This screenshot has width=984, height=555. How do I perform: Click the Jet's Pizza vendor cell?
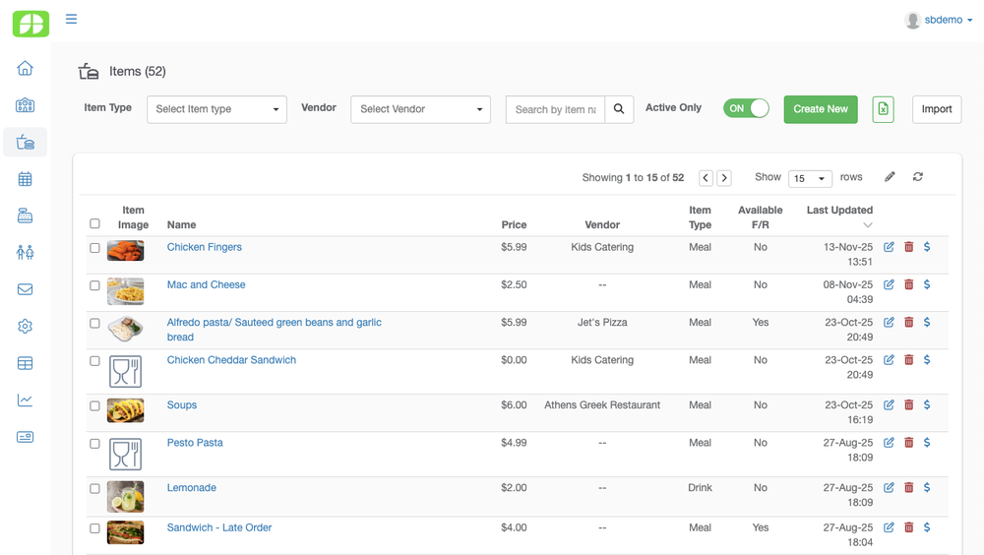(602, 323)
